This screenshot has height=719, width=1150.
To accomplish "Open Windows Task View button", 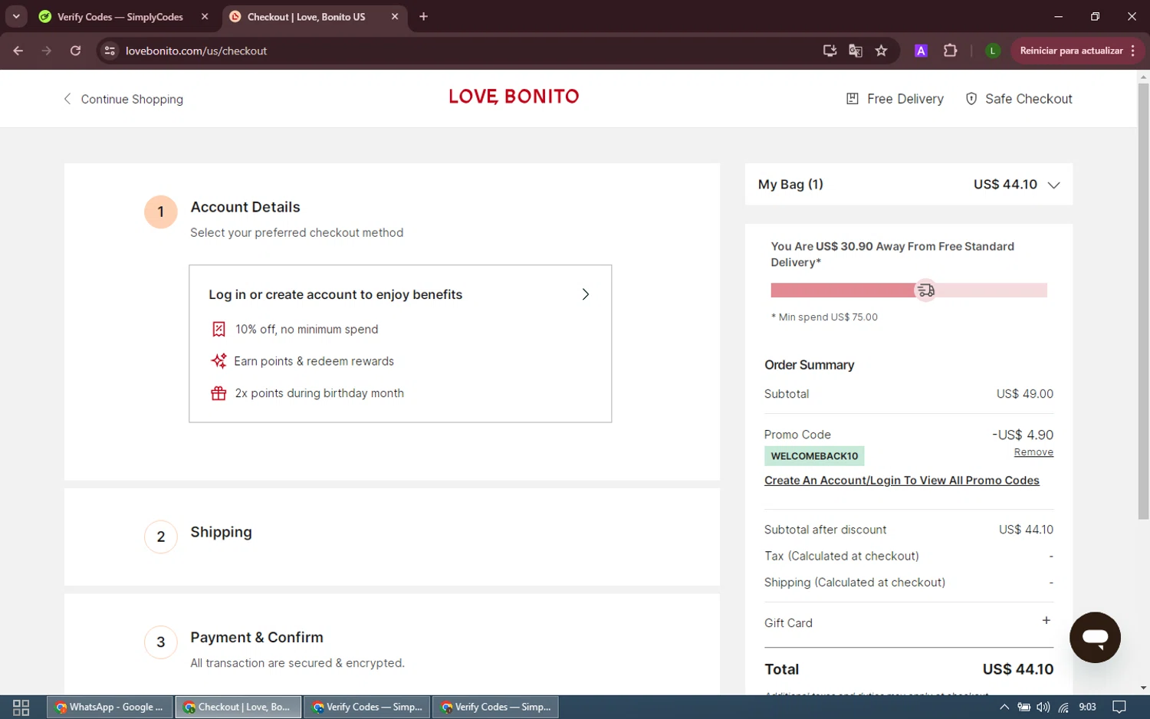I will (x=21, y=707).
